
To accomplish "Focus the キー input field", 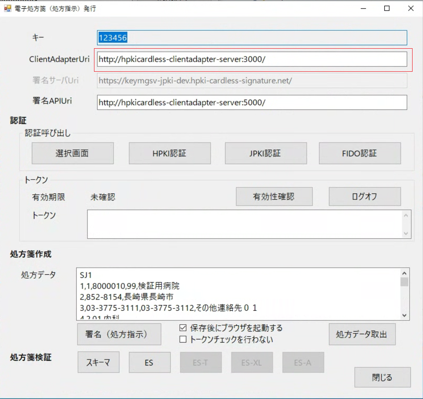I will [252, 38].
